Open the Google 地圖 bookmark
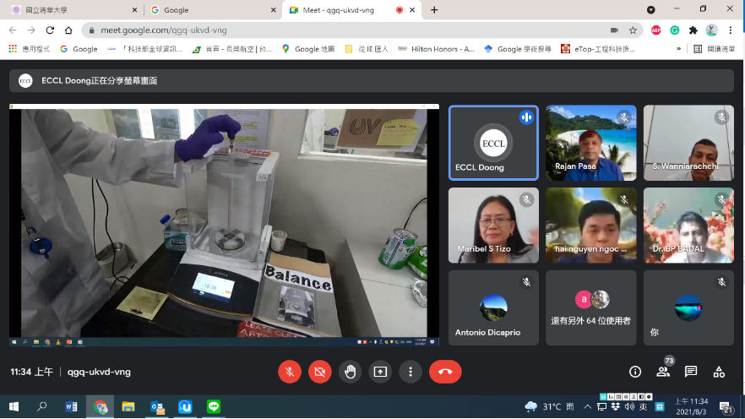 pyautogui.click(x=308, y=48)
